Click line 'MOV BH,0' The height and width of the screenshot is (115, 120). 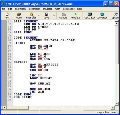coord(38,67)
